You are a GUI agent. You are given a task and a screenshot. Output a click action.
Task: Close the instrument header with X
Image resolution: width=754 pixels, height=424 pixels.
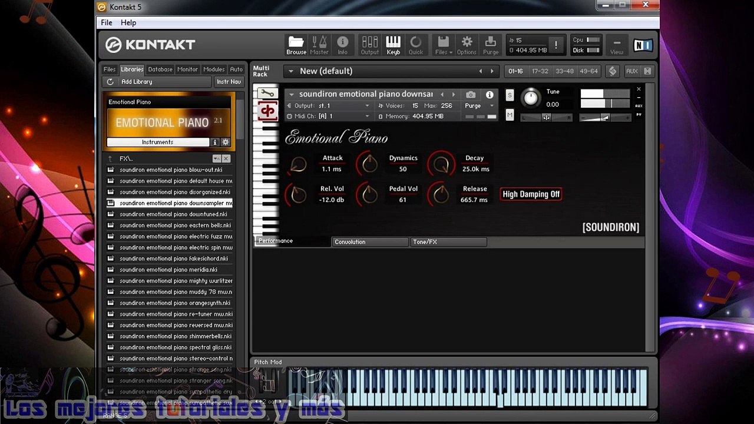coord(639,90)
